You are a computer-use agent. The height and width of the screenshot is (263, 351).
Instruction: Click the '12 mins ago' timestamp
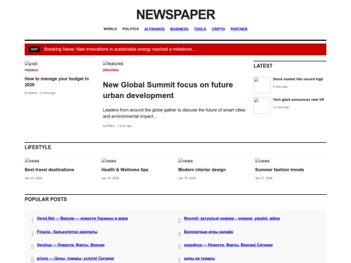[x=281, y=107]
